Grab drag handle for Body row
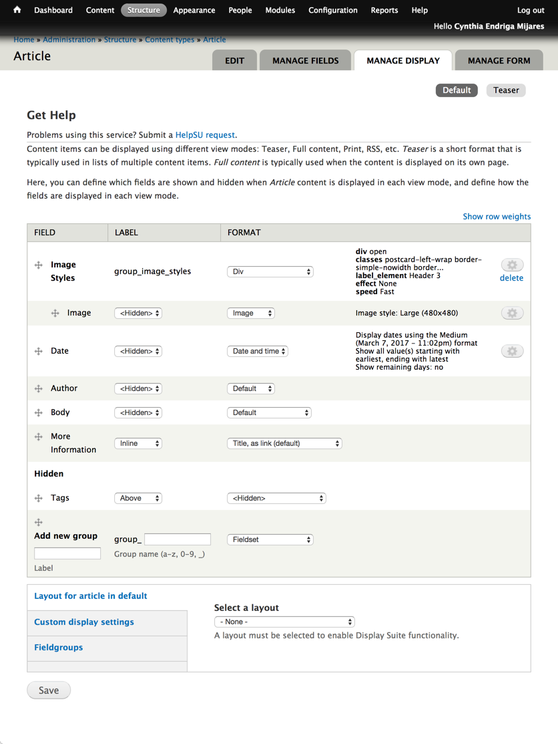Viewport: 558px width, 744px height. (x=39, y=413)
